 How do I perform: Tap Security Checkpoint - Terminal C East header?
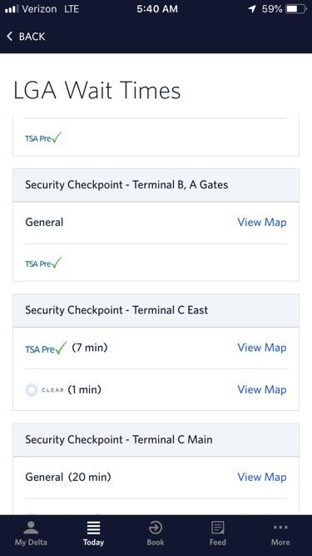[x=156, y=310]
